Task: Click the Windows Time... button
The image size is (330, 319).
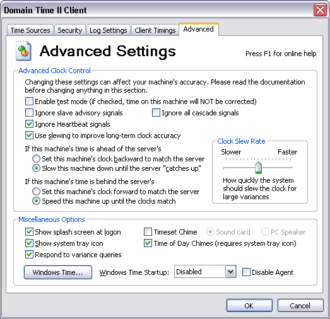Action: pos(58,272)
